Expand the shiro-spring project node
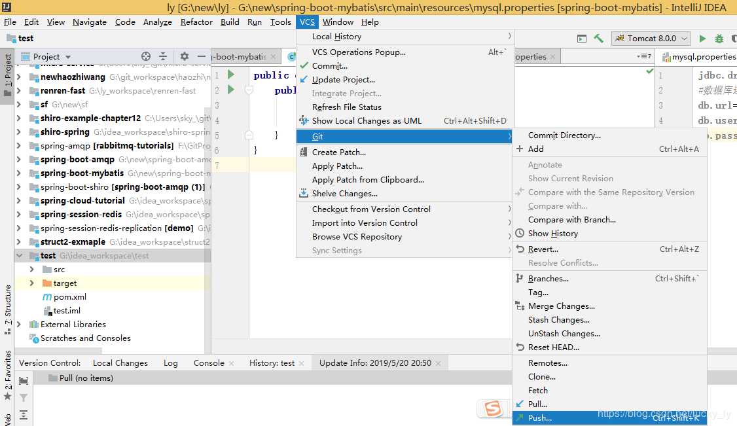This screenshot has height=426, width=737. click(x=19, y=132)
